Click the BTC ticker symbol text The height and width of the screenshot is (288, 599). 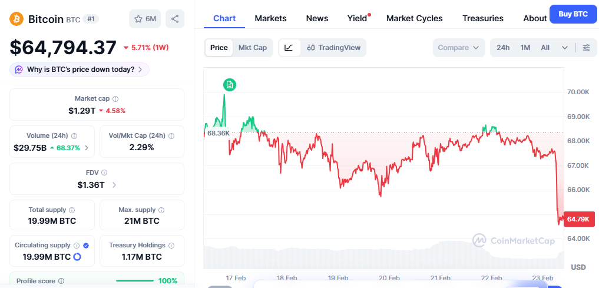[x=74, y=19]
